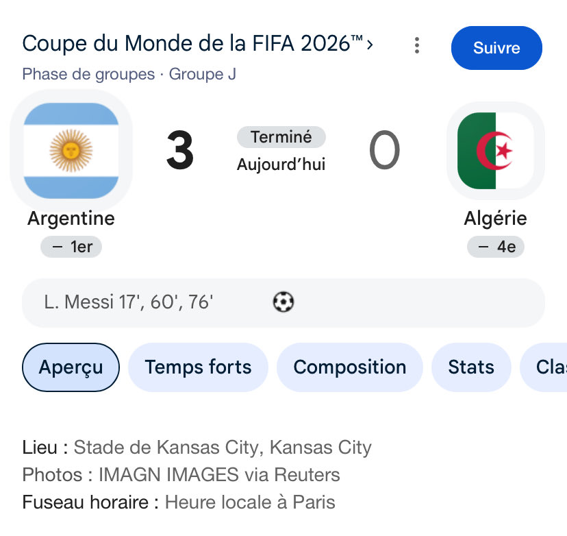Open the three-dot more options menu
The height and width of the screenshot is (536, 567).
(417, 46)
